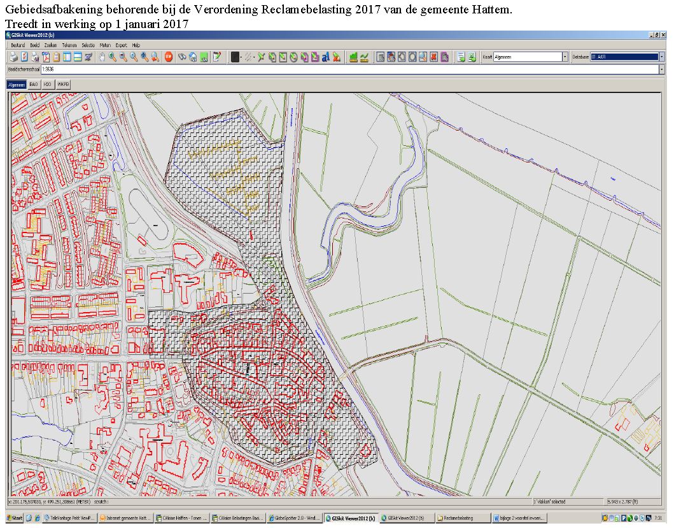Open the Database dropdown list
The image size is (674, 528).
coord(661,57)
